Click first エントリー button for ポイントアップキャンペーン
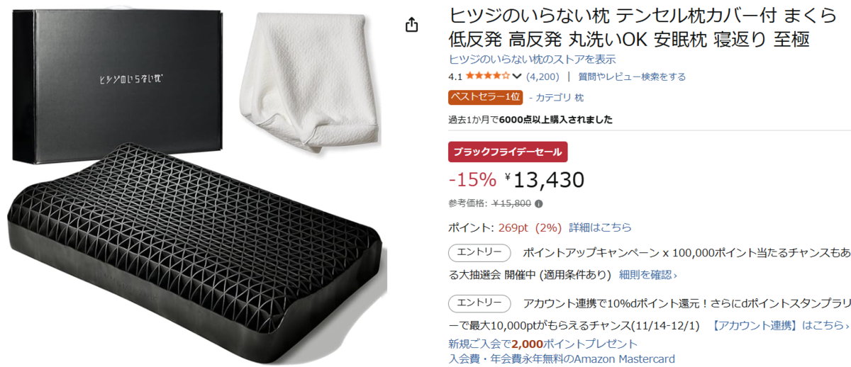 [479, 252]
